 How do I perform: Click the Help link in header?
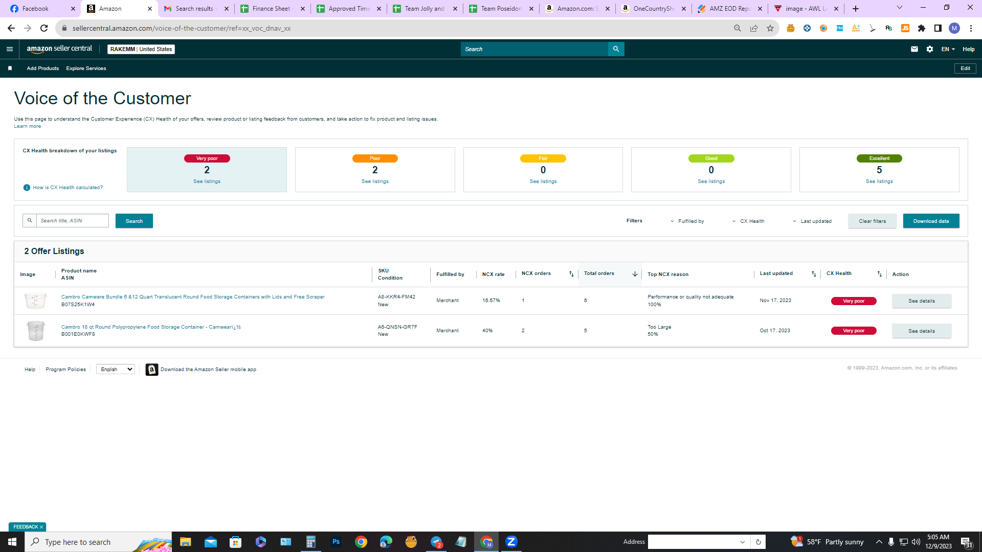pyautogui.click(x=968, y=49)
